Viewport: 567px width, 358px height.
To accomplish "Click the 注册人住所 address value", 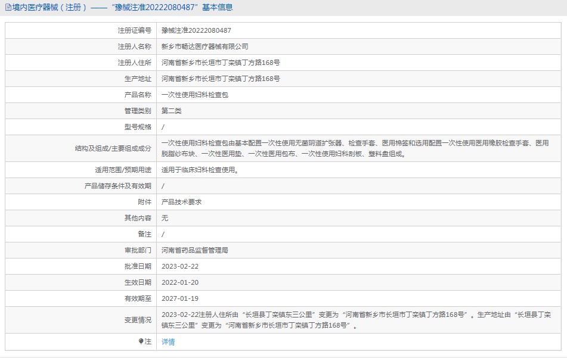I will point(221,63).
